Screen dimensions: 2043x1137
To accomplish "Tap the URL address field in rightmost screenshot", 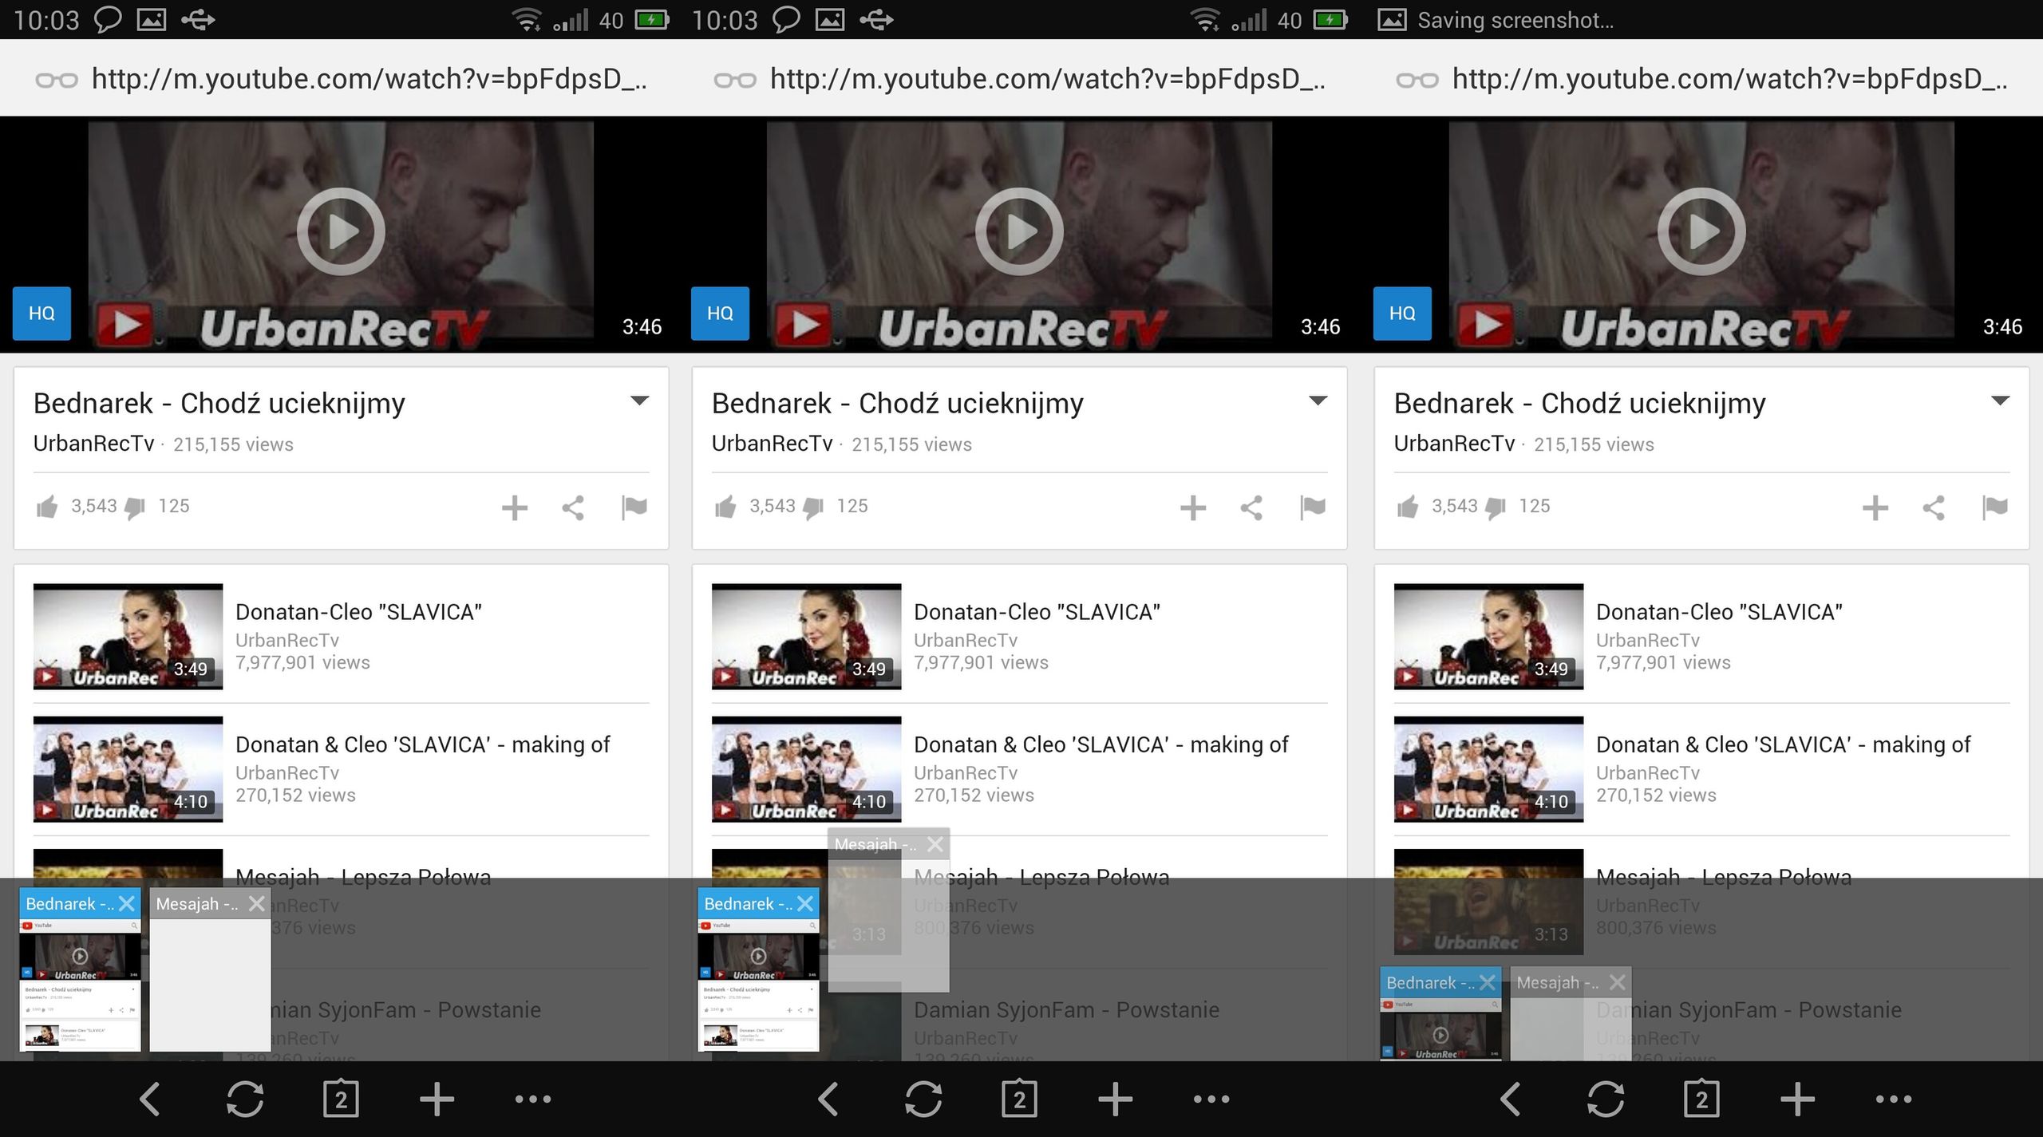I will [x=1728, y=78].
